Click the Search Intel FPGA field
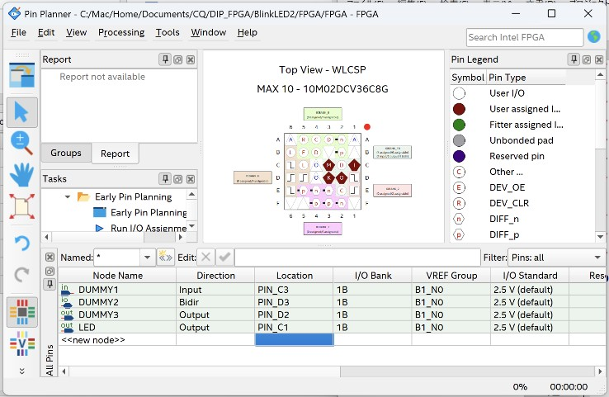 (525, 37)
